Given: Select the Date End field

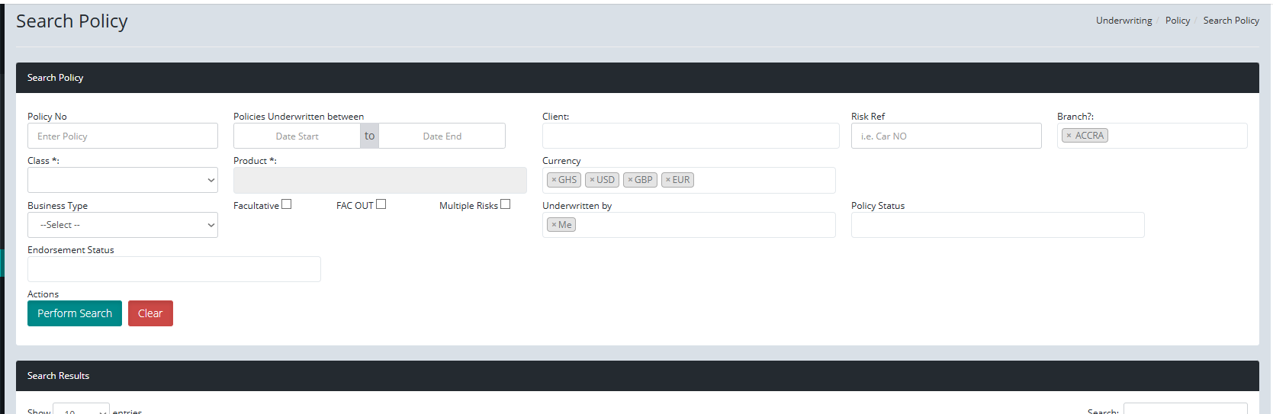Looking at the screenshot, I should [442, 136].
